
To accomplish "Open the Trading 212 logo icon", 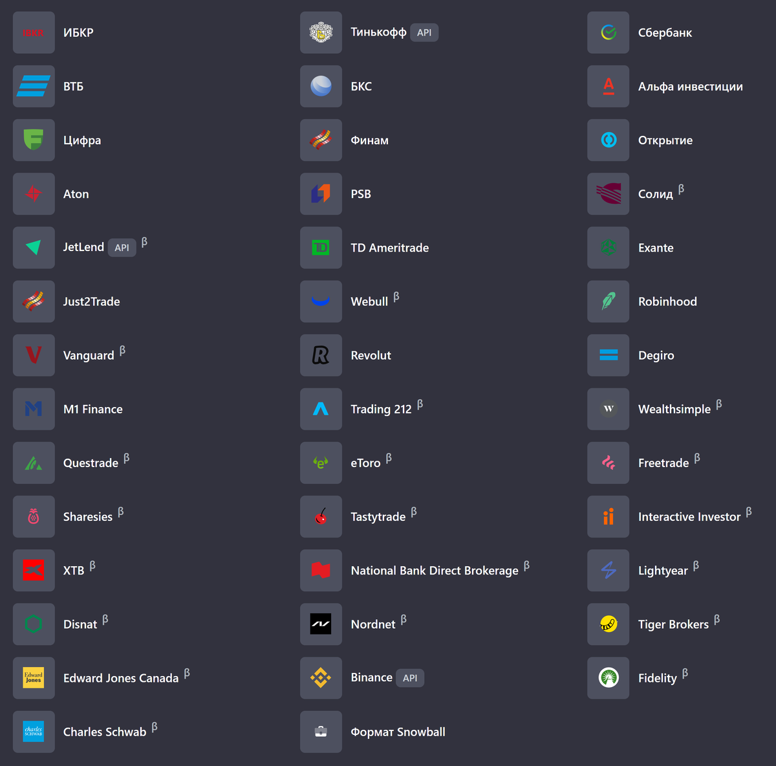I will 321,408.
